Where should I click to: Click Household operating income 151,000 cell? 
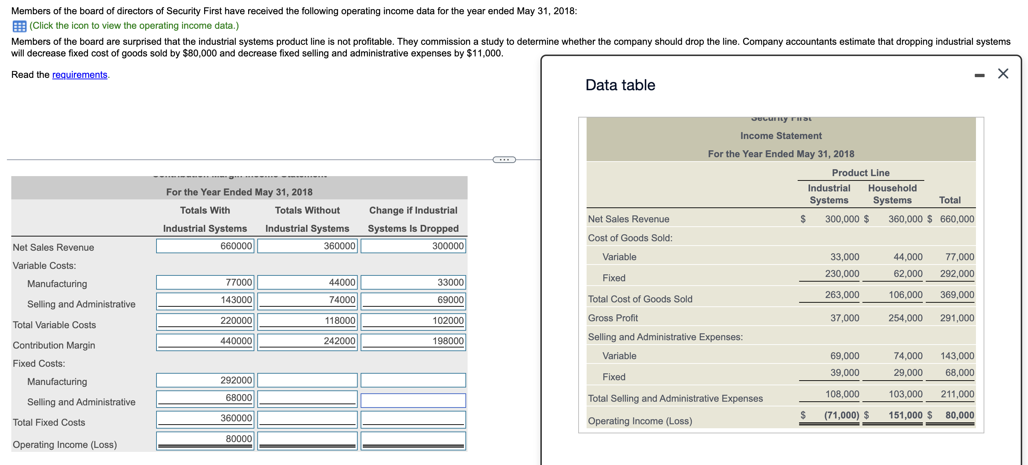click(x=905, y=415)
